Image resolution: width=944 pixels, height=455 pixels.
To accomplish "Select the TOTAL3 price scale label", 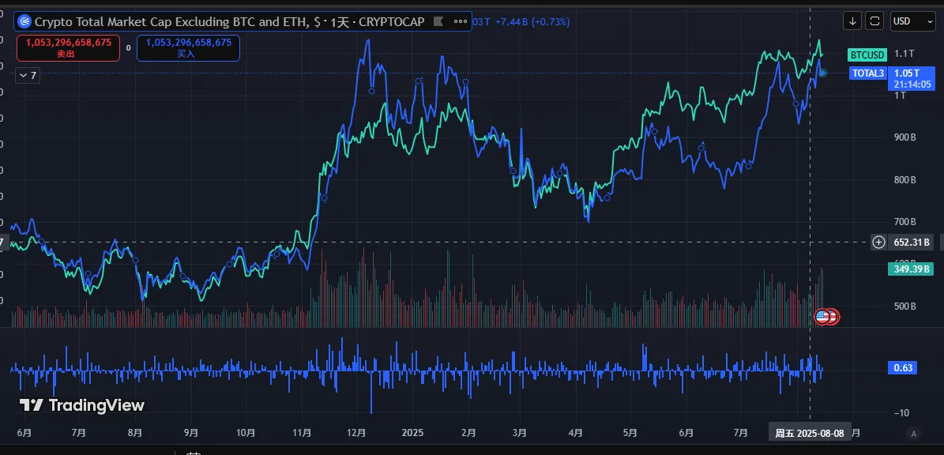I will tap(868, 73).
